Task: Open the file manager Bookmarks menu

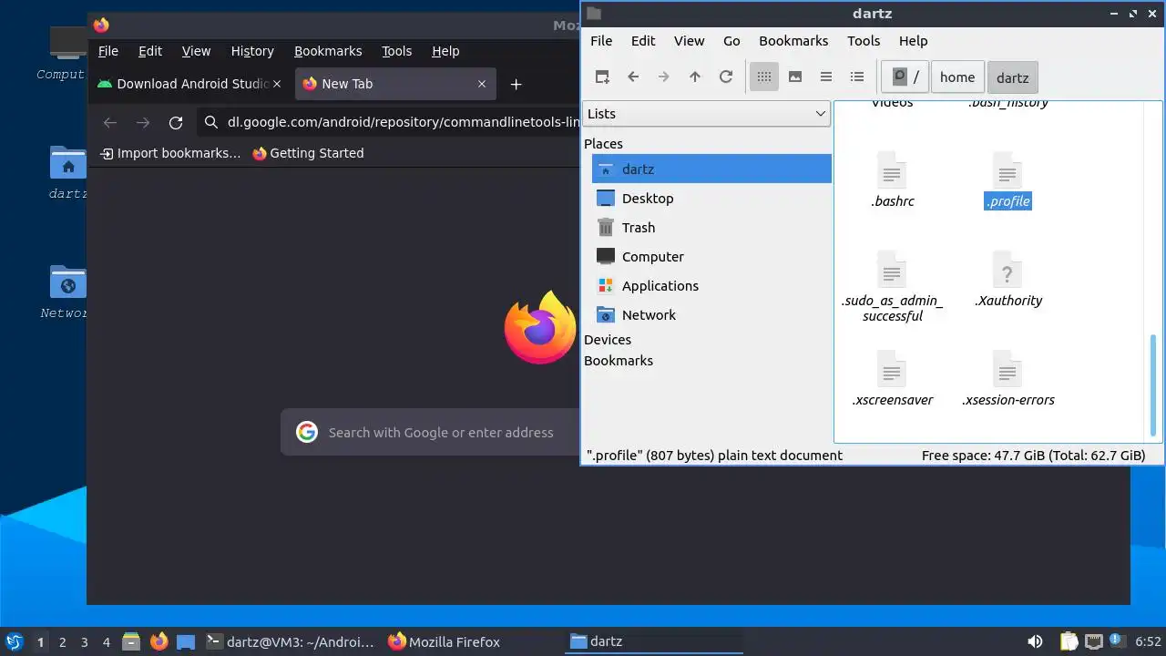Action: point(793,41)
